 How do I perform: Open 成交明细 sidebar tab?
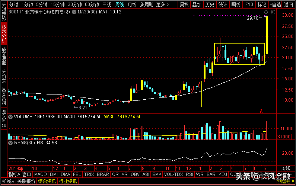tap(4, 56)
